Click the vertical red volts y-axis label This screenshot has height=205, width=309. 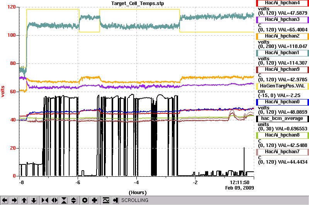point(3,91)
